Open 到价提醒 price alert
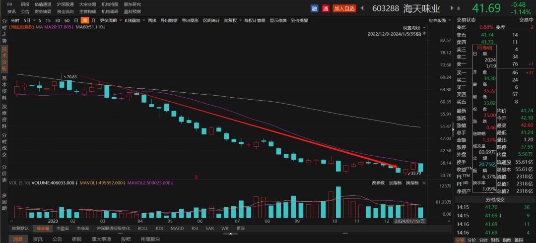Image resolution: width=536 pixels, height=243 pixels. coord(299,20)
